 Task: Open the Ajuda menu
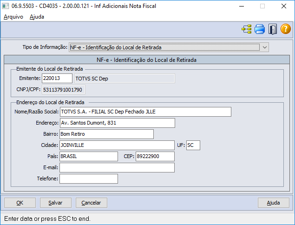click(37, 17)
